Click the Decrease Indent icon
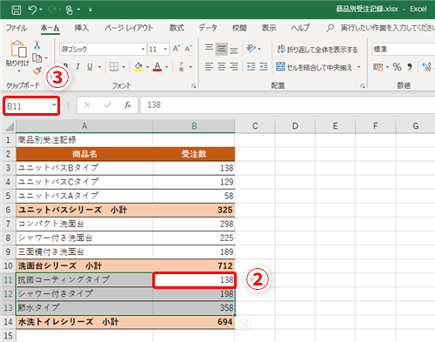Viewport: 435px width, 342px height. coord(251,67)
